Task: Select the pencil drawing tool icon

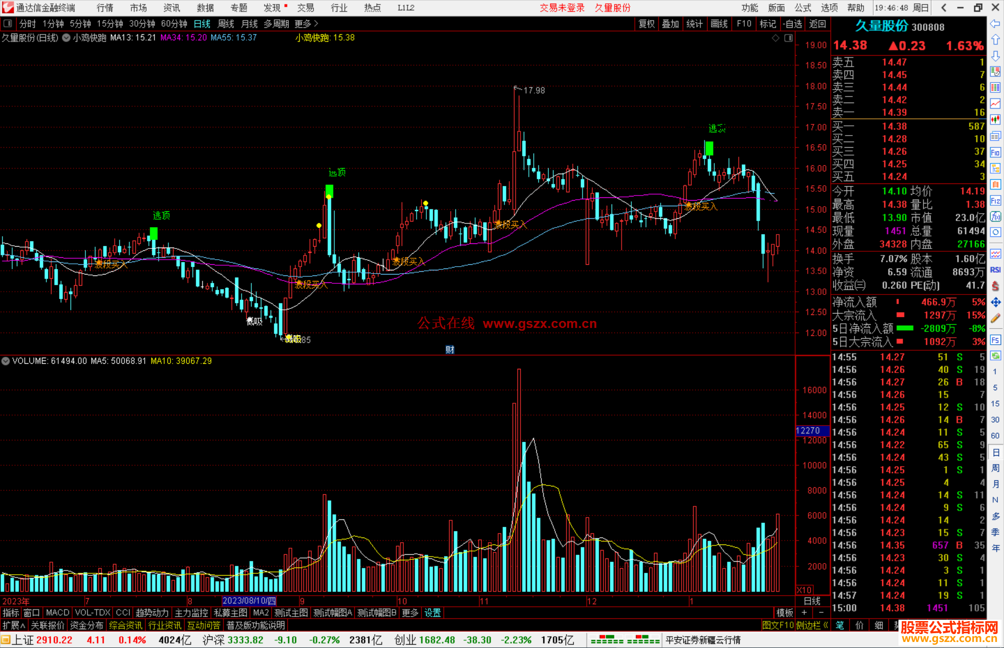Action: click(x=995, y=318)
